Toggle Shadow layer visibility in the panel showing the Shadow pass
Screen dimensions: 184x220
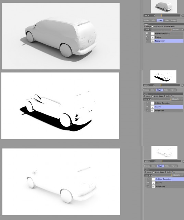click(x=147, y=107)
